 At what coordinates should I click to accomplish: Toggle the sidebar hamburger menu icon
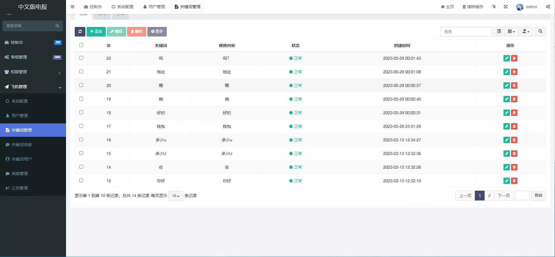pyautogui.click(x=73, y=7)
